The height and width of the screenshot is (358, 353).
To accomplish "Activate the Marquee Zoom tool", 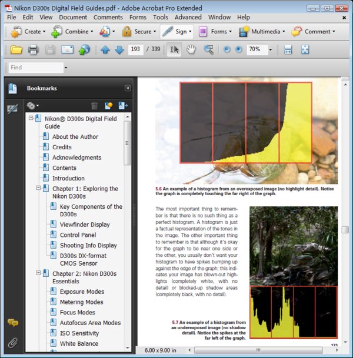I will point(208,50).
